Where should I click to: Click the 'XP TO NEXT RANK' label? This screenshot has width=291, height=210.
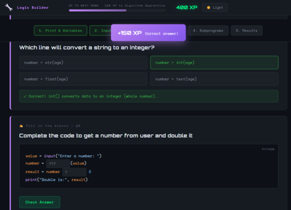pyautogui.click(x=84, y=6)
